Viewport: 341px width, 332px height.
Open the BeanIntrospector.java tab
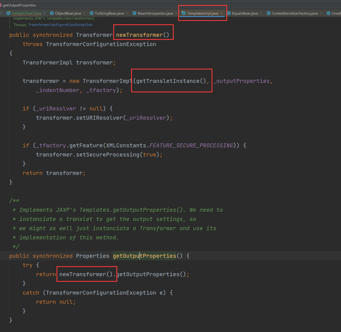[x=155, y=13]
